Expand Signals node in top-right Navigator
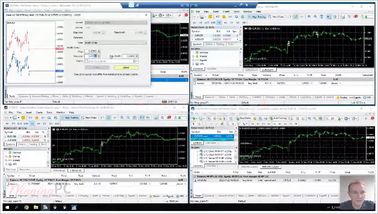The image size is (378, 214). click(x=193, y=60)
